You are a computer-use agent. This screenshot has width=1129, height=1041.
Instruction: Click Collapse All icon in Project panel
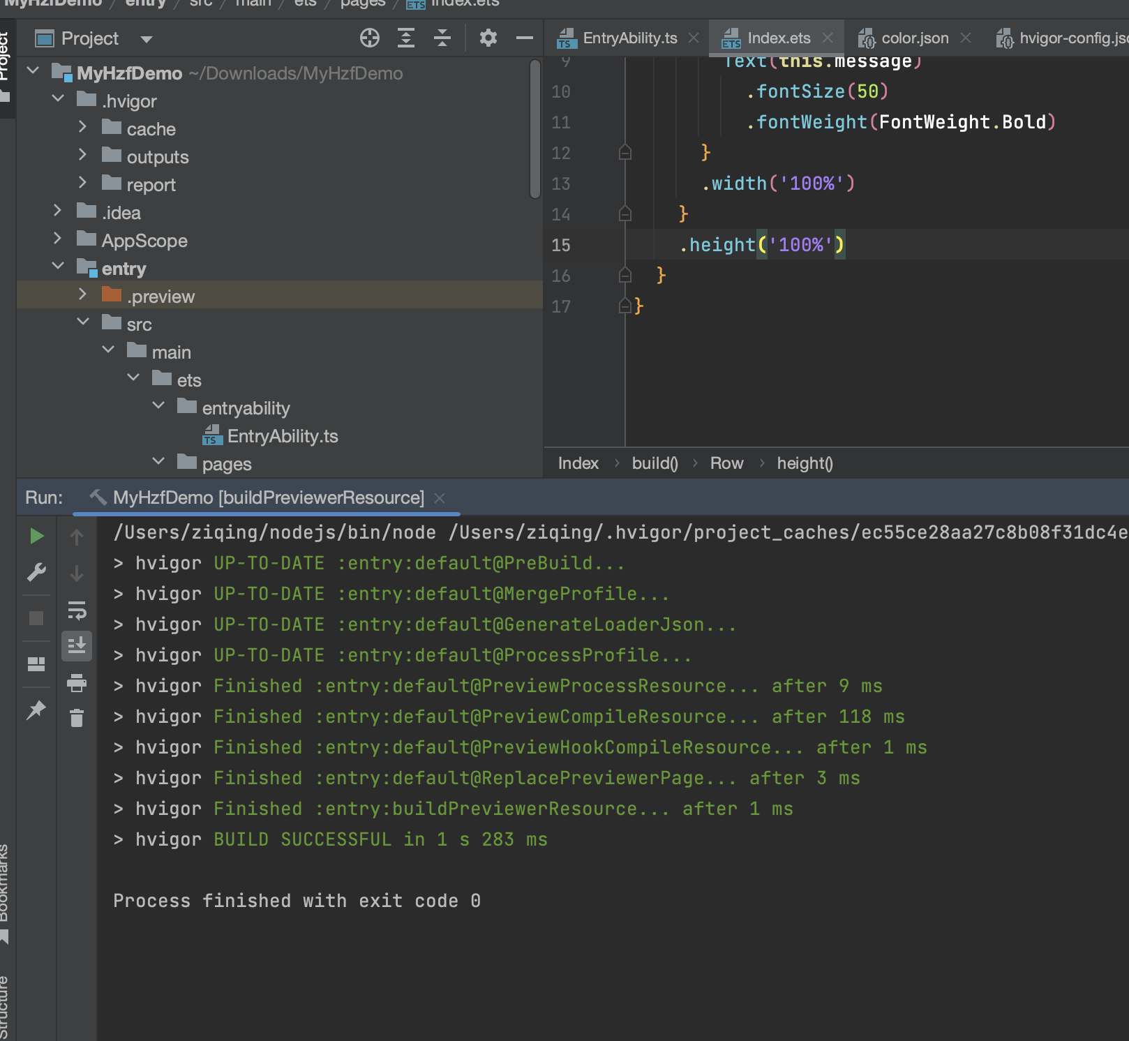(442, 38)
